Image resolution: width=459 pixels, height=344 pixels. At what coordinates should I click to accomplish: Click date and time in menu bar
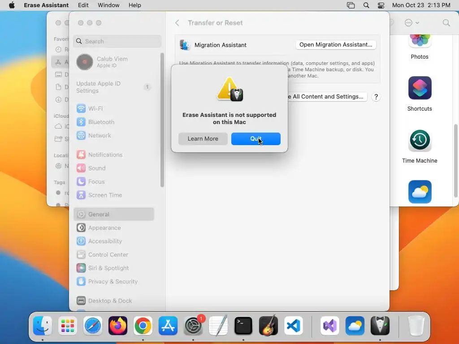pyautogui.click(x=421, y=5)
